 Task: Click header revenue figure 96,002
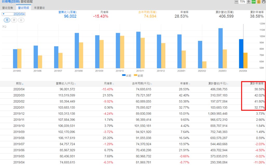pos(70,16)
